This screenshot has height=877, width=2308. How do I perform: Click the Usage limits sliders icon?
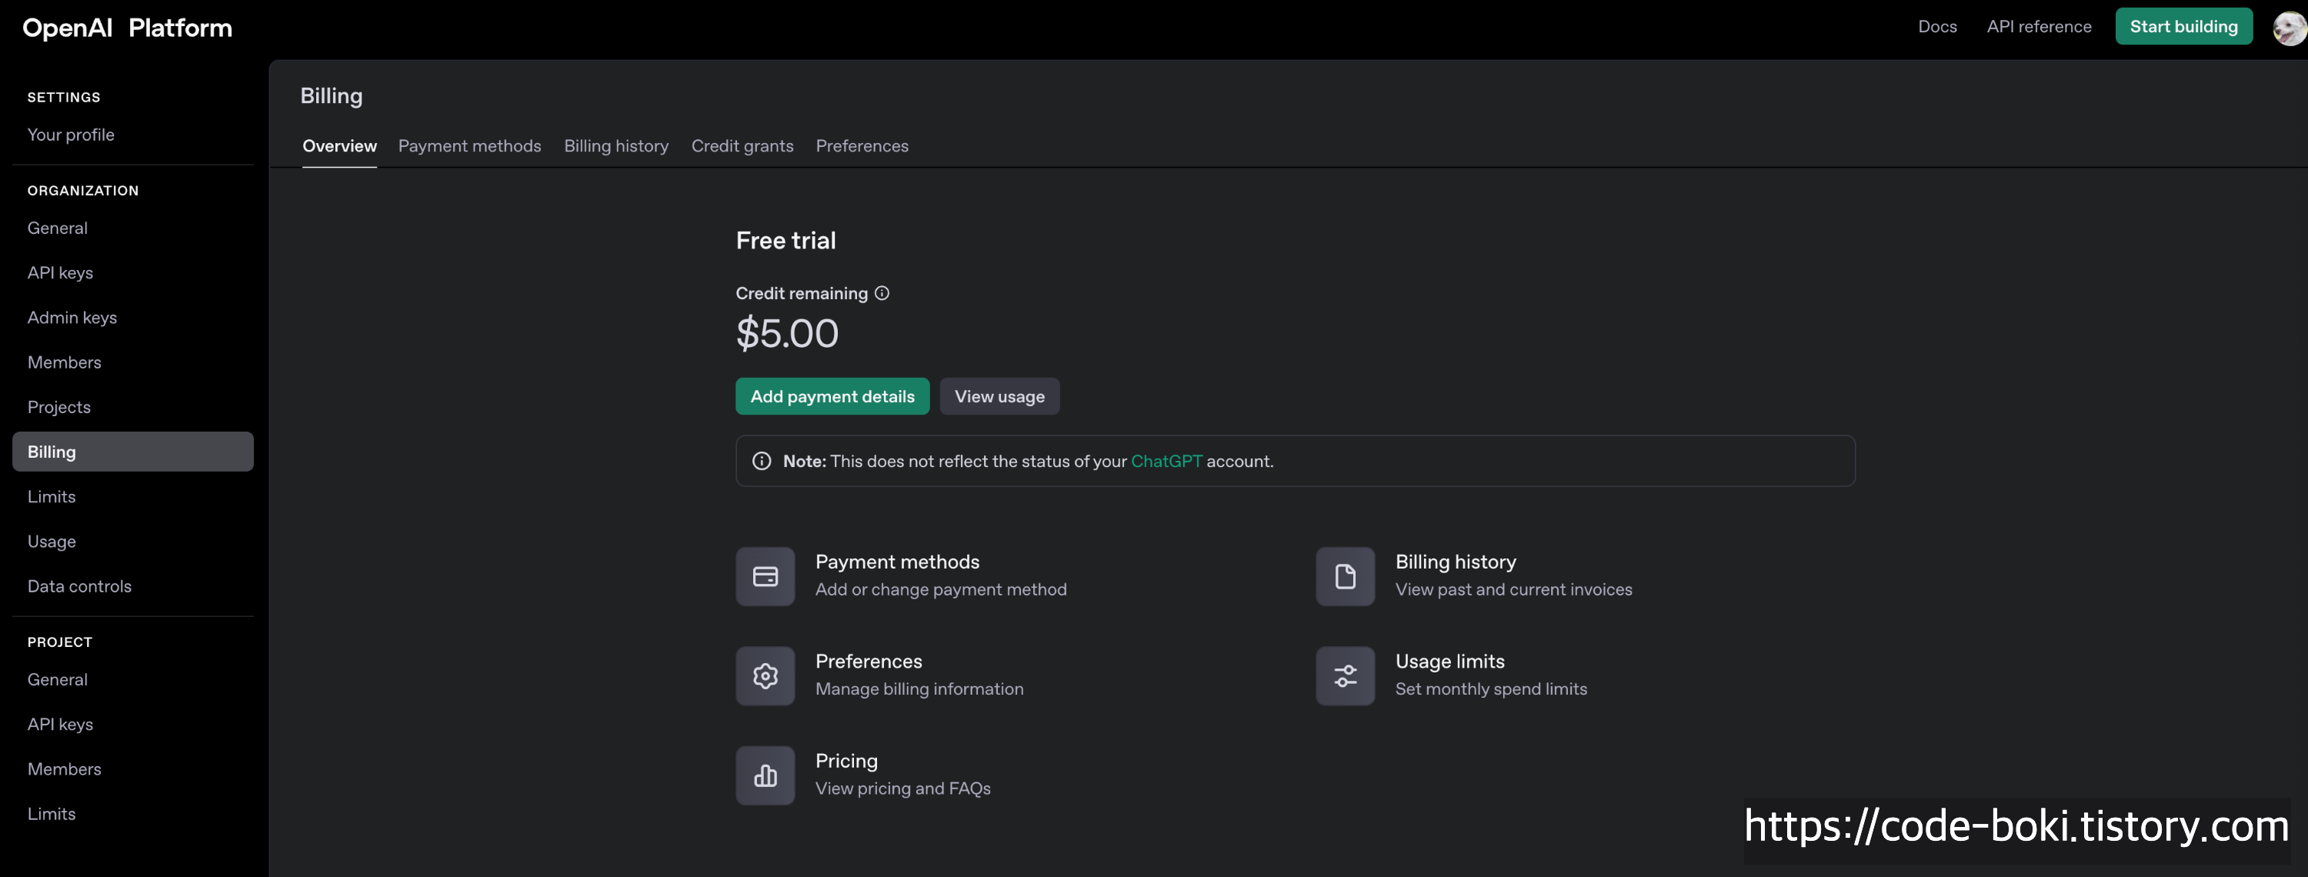[1344, 675]
